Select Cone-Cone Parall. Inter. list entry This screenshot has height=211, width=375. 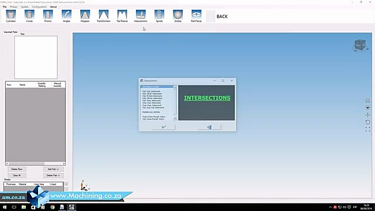pos(154,117)
